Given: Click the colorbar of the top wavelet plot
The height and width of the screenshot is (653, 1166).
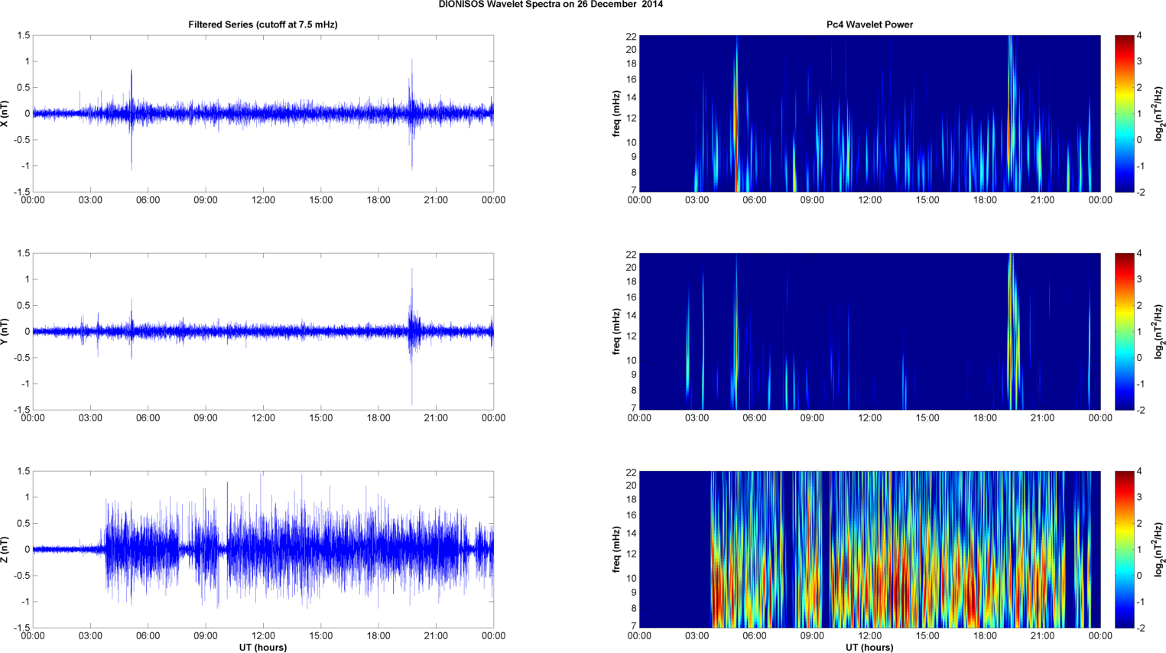Looking at the screenshot, I should point(1124,113).
